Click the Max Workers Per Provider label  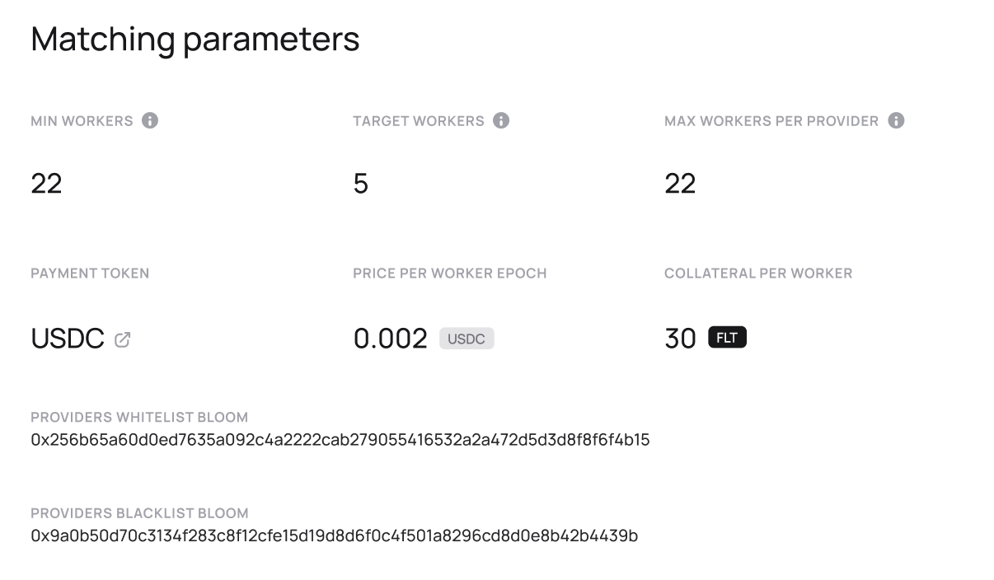771,121
